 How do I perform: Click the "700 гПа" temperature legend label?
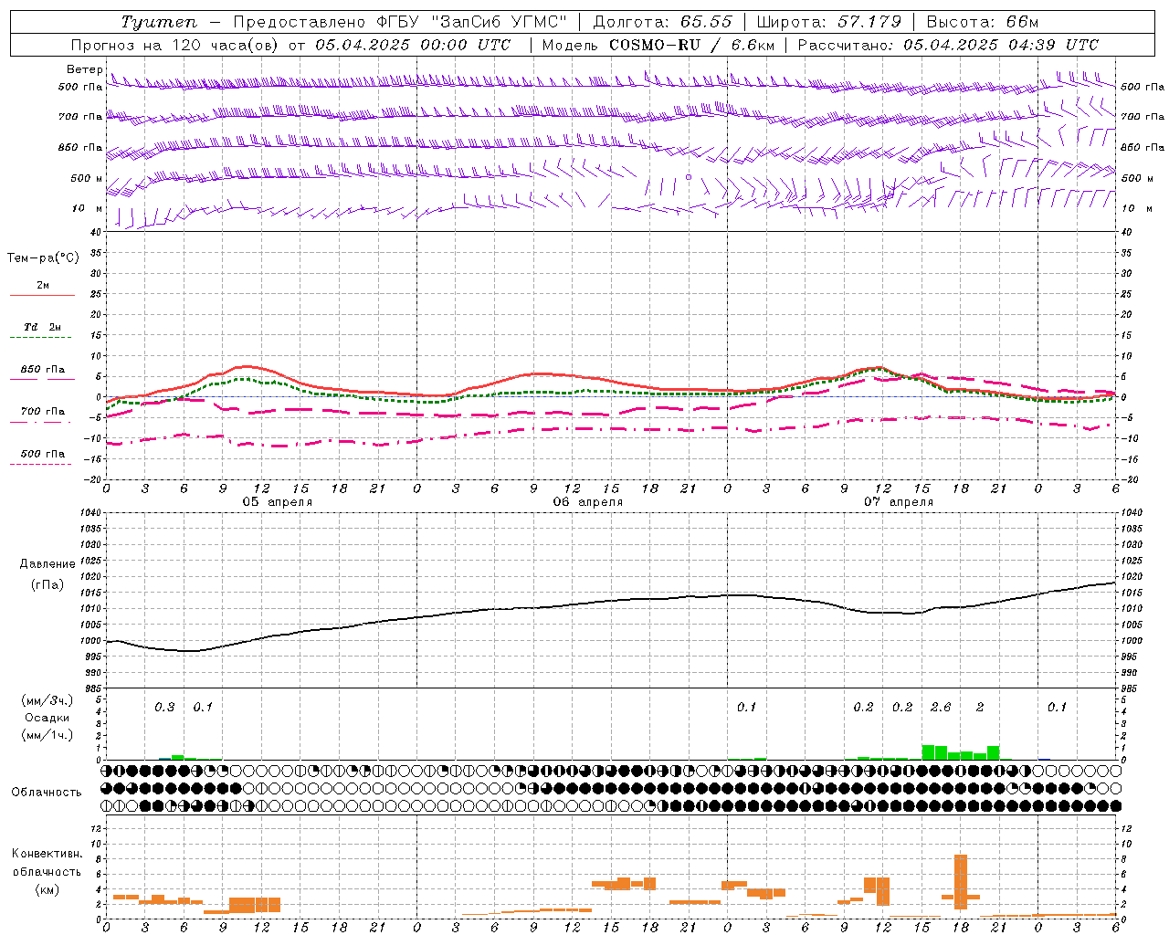(x=43, y=411)
